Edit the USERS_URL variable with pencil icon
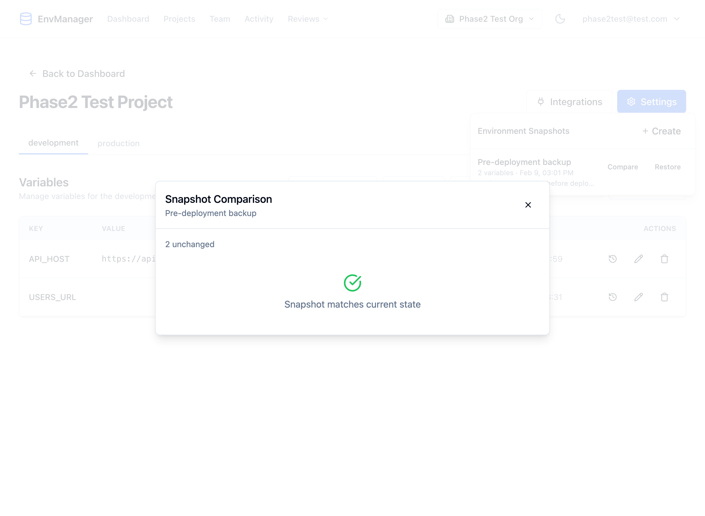This screenshot has height=516, width=705. (638, 297)
